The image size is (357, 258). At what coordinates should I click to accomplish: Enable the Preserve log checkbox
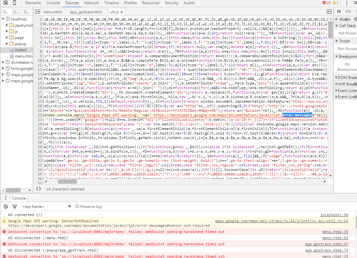77,206
